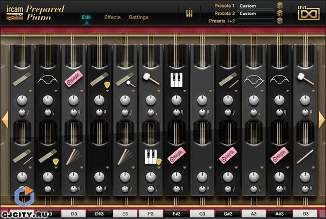Randomize Presets 1 with its dice icon
326x219 pixels.
pos(280,5)
